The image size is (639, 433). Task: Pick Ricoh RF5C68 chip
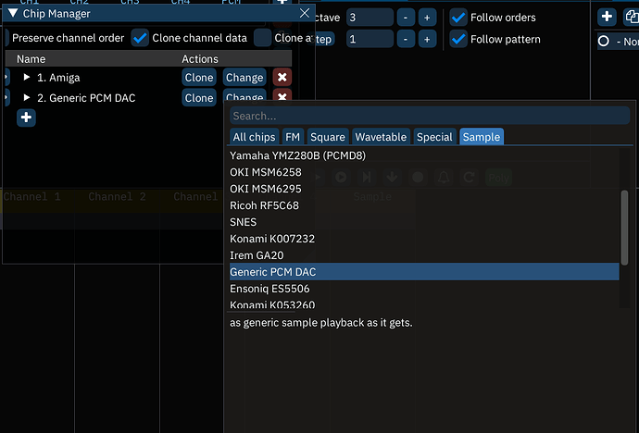pos(424,205)
